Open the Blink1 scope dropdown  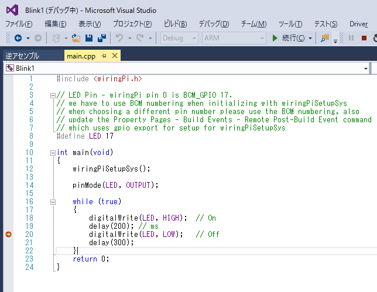tap(366, 68)
